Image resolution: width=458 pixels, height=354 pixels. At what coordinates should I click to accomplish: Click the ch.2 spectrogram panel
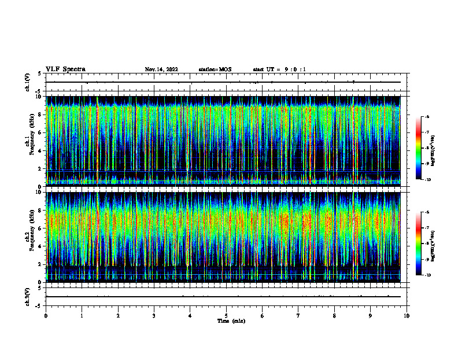[223, 237]
